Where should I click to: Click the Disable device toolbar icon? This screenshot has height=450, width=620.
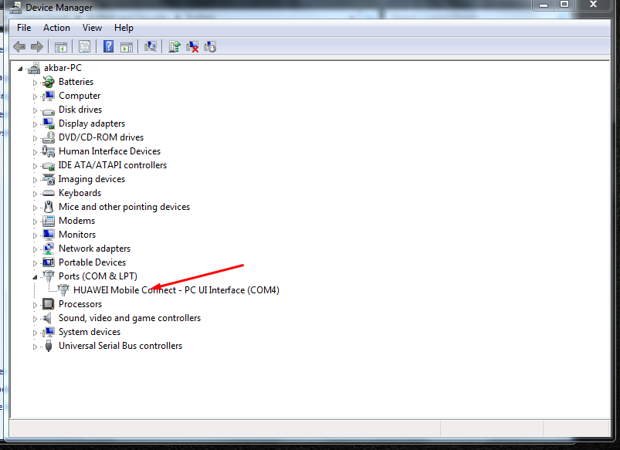[210, 46]
